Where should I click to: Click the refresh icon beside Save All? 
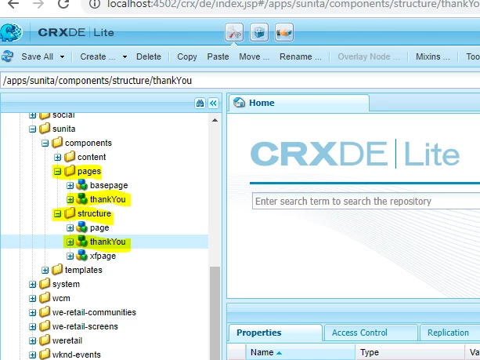[x=7, y=56]
